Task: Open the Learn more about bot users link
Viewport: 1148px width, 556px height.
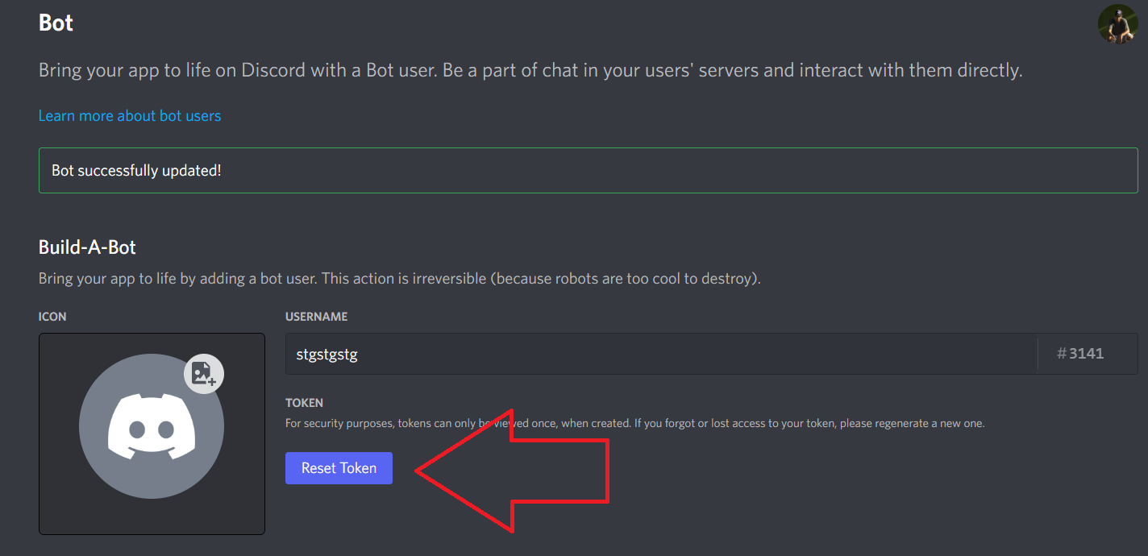Action: click(130, 115)
